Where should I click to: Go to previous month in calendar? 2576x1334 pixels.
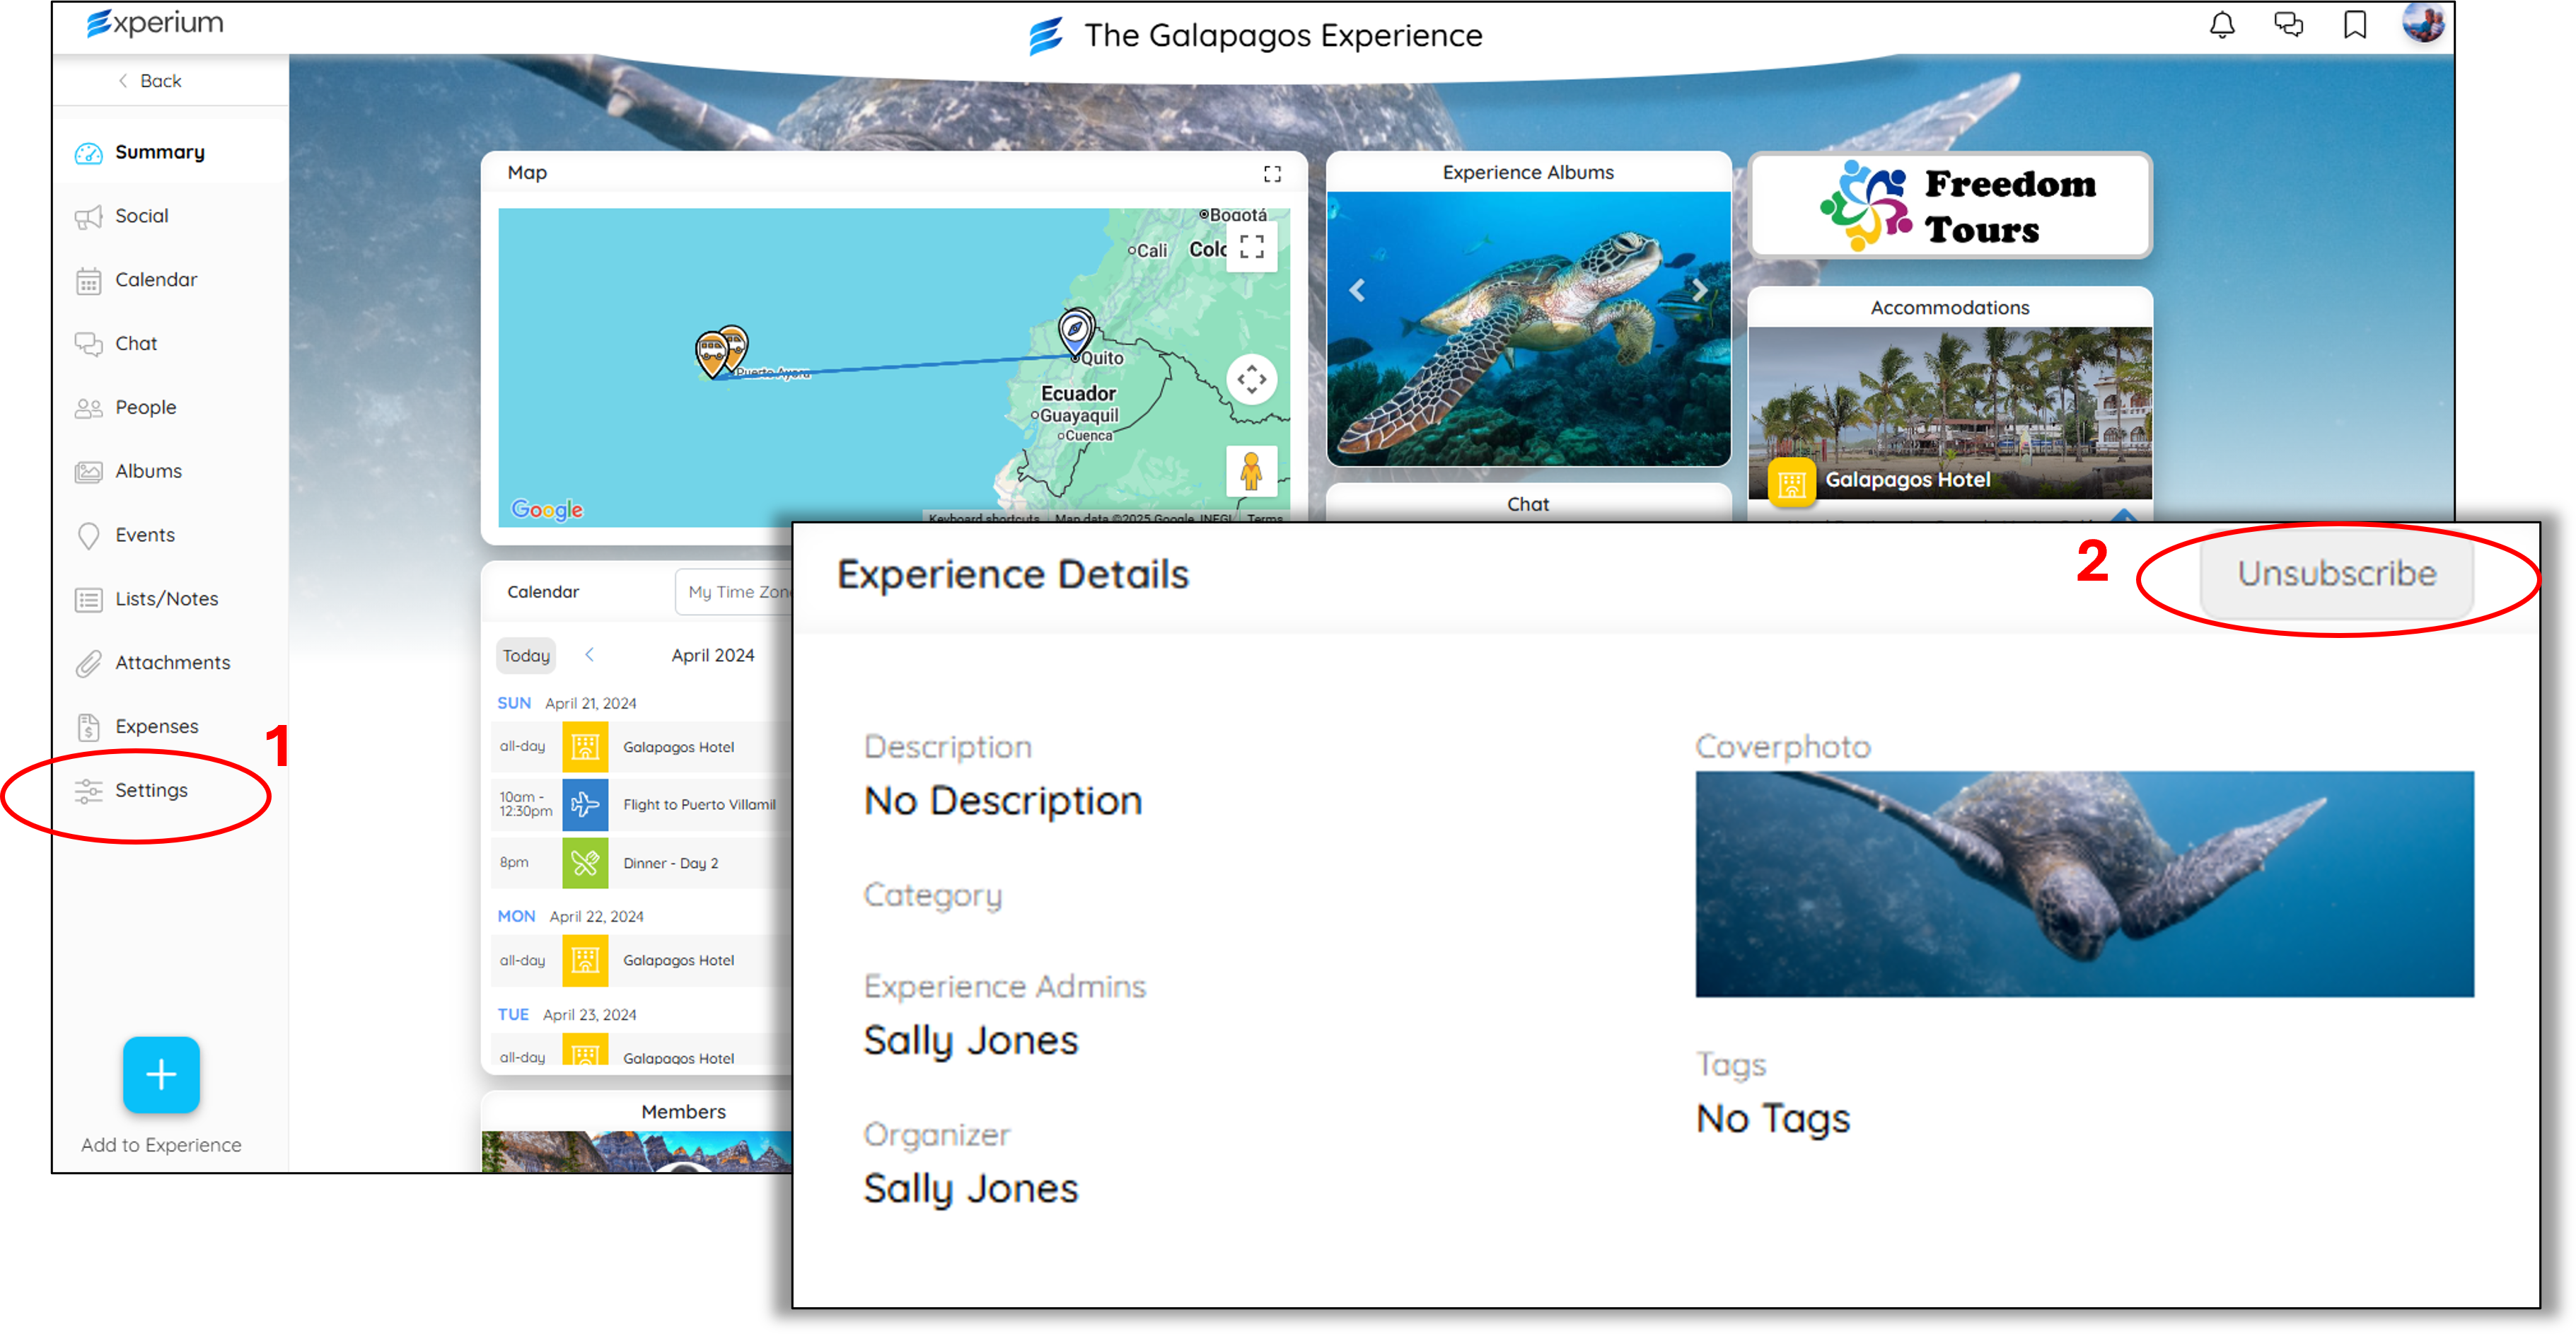(x=589, y=655)
